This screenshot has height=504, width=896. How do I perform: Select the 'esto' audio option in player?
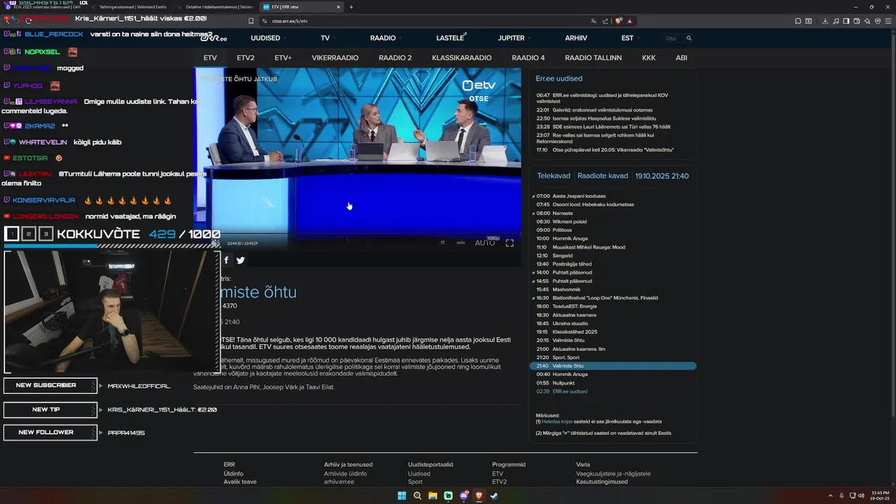461,243
